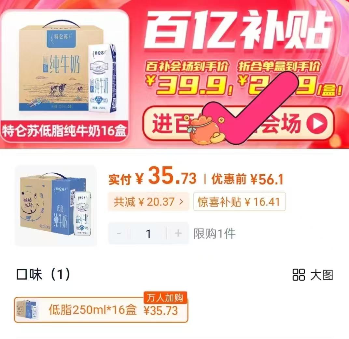Open the grid icon beside 大图
Image resolution: width=349 pixels, height=339 pixels.
pyautogui.click(x=299, y=275)
